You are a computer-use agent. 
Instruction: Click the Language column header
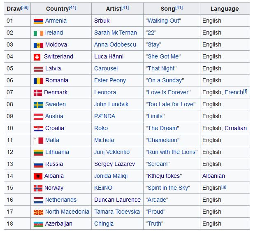click(x=224, y=9)
